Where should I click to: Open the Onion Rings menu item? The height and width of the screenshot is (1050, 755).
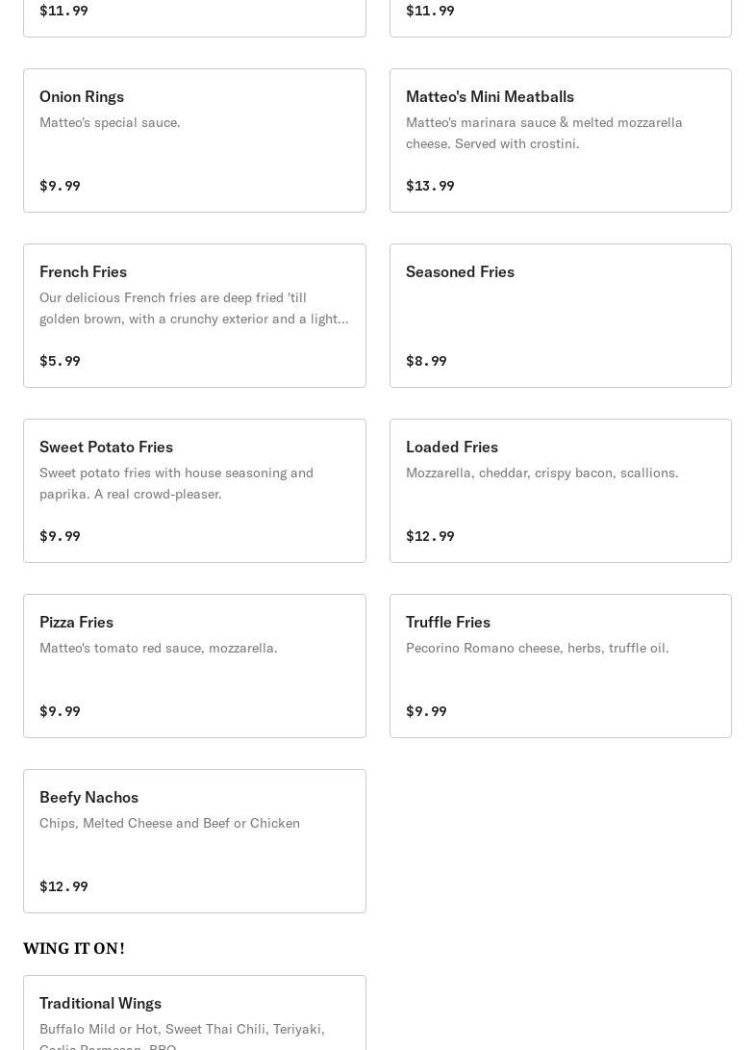pos(194,141)
